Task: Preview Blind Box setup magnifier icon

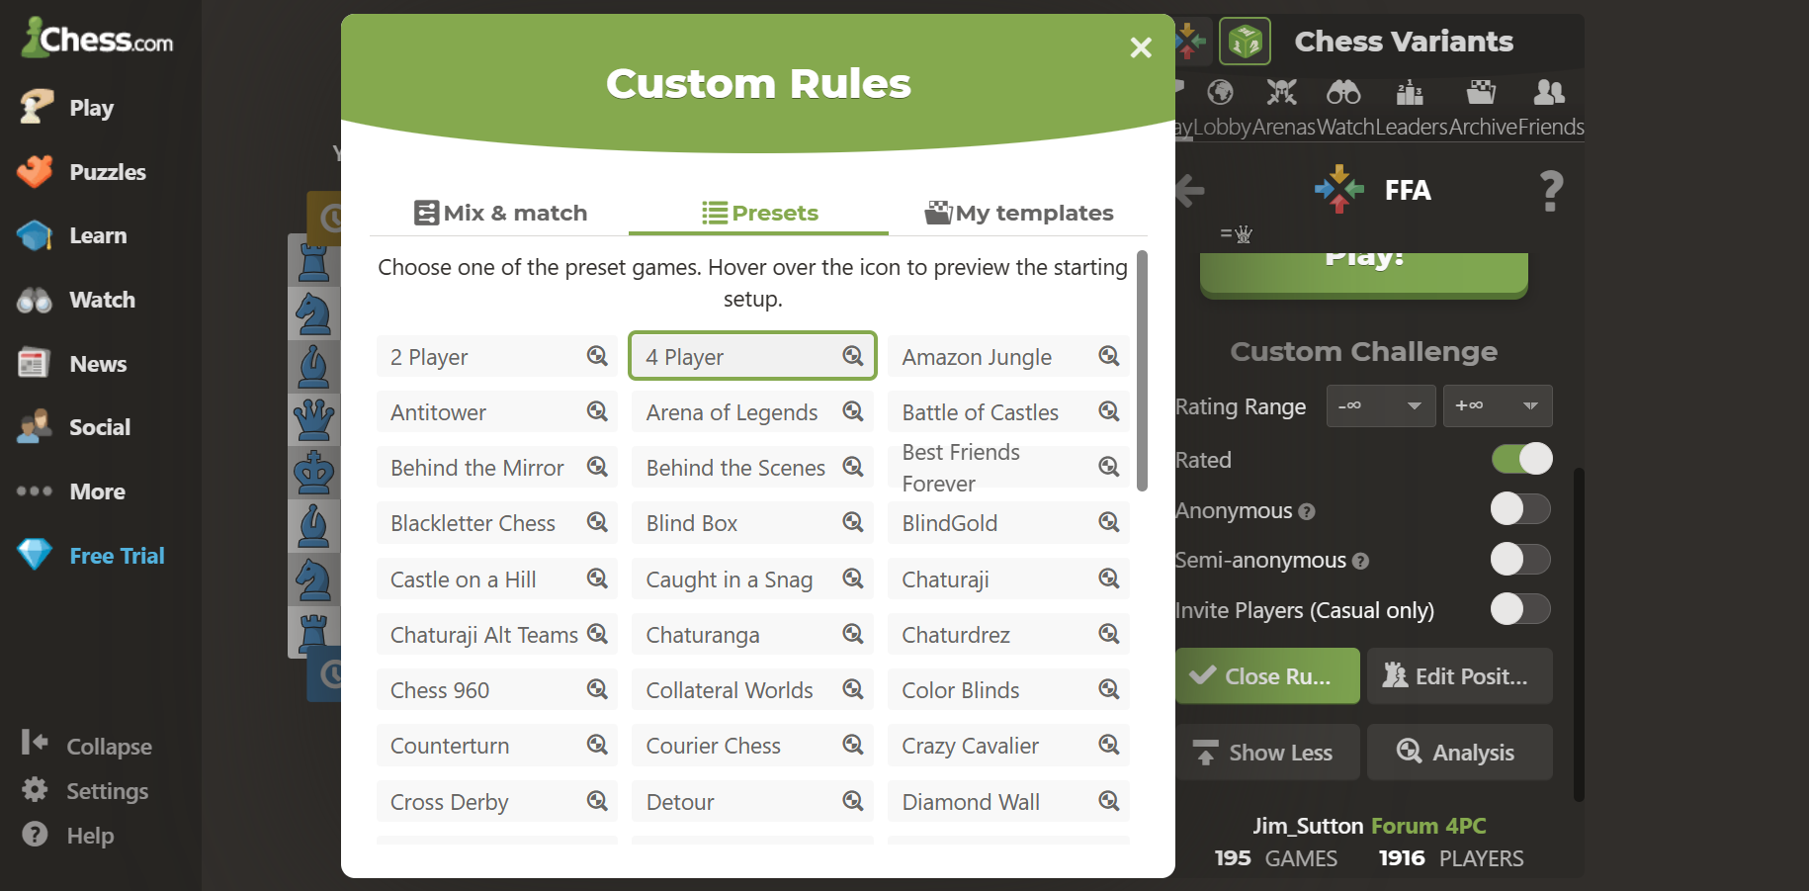Action: pos(853,522)
